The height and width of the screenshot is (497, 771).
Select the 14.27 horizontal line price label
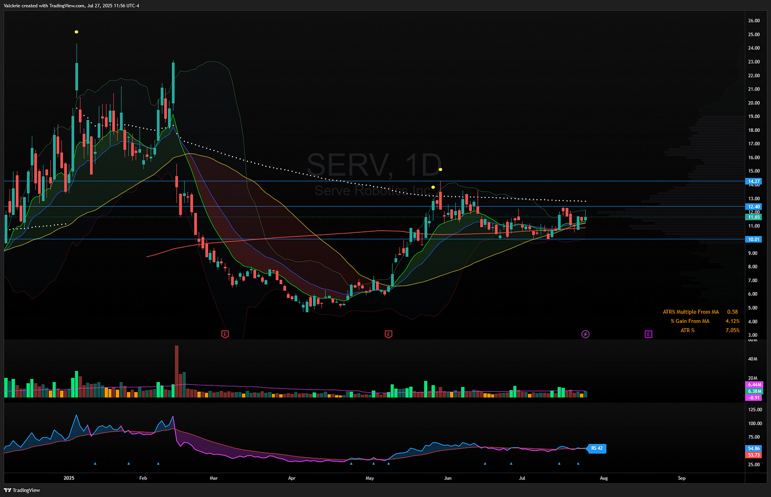(754, 181)
